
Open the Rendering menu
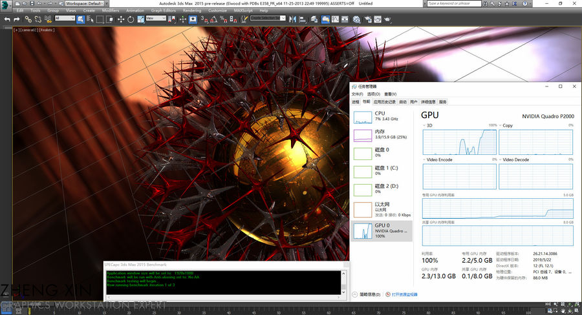[x=192, y=10]
